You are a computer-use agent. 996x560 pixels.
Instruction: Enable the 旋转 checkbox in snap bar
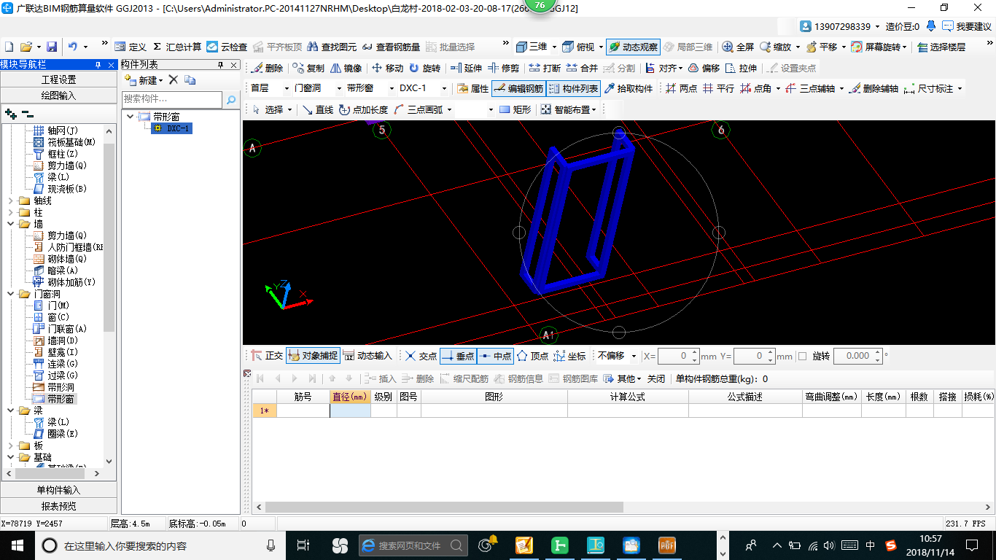[803, 357]
